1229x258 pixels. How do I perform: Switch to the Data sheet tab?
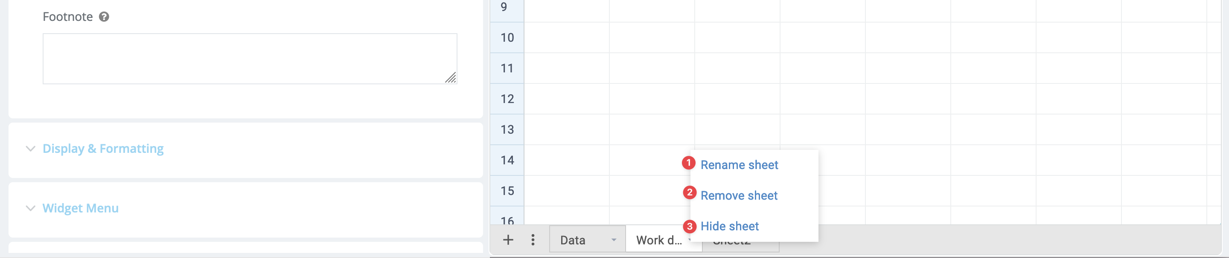[573, 241]
